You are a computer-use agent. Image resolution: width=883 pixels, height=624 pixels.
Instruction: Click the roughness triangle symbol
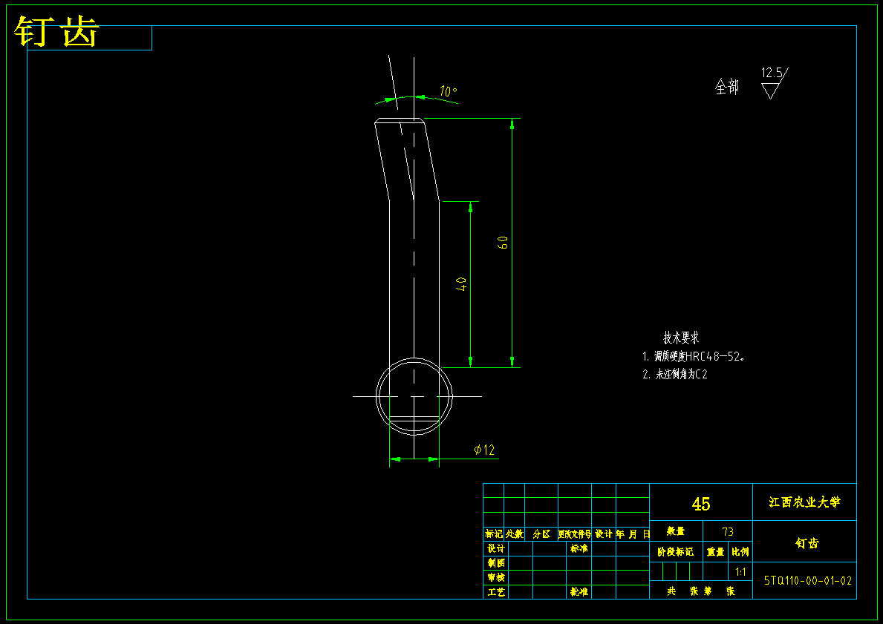(x=770, y=91)
